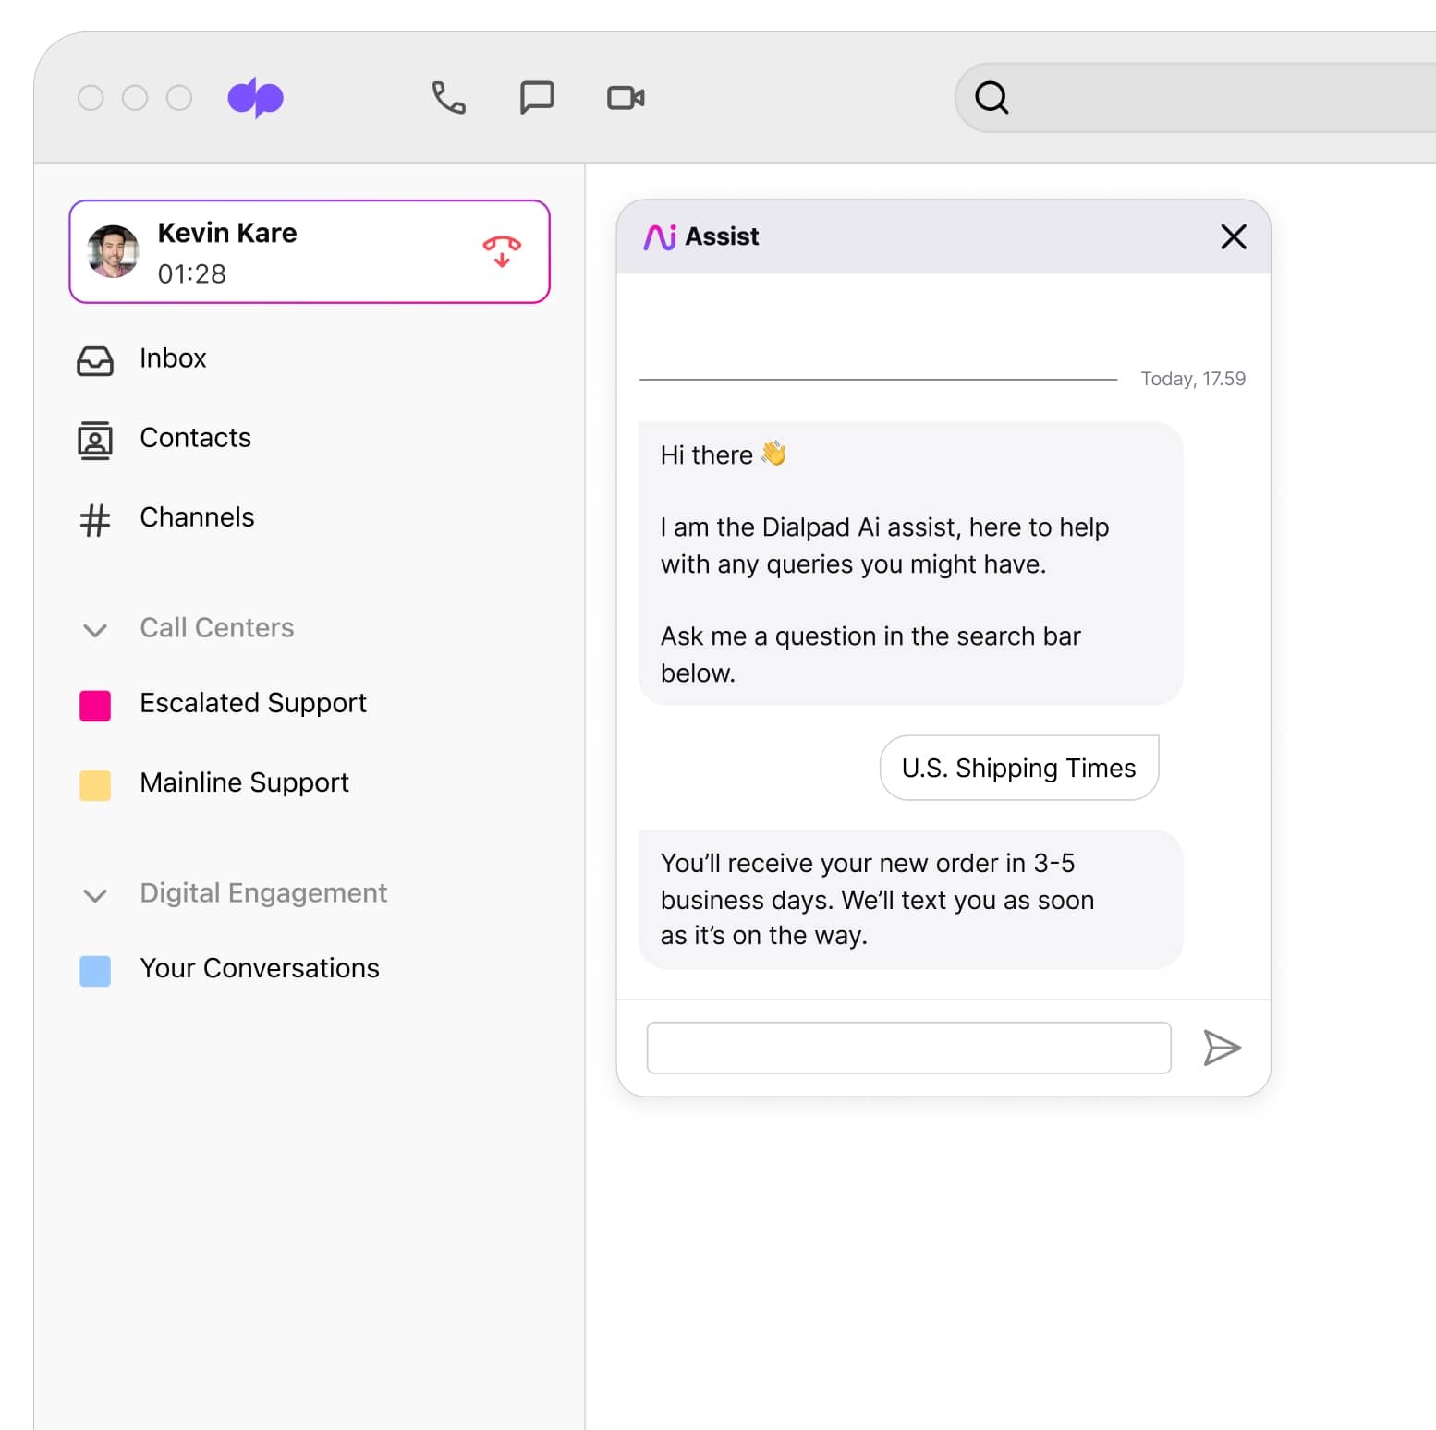Viewport: 1436px width, 1430px height.
Task: Open Mainline Support call center
Action: (x=244, y=782)
